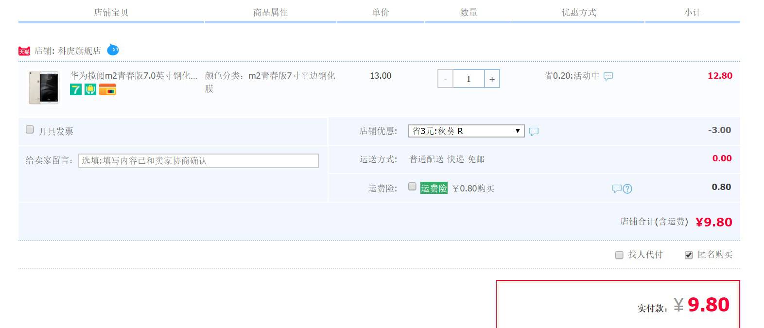The height and width of the screenshot is (328, 764).
Task: Click the quantity input field showing 1
Action: click(469, 79)
